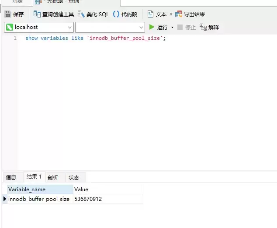Click the Beautify SQL (美化 SQL) icon

[x=81, y=14]
